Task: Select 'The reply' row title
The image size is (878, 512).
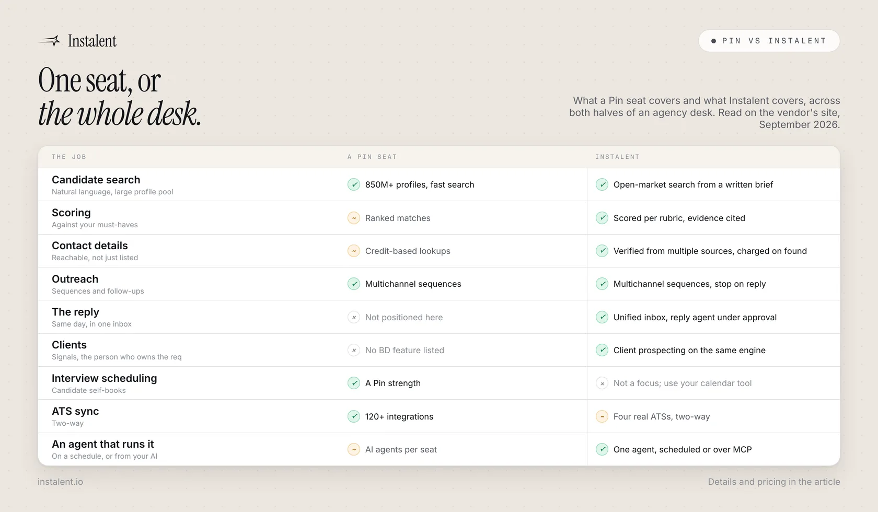Action: click(x=75, y=312)
